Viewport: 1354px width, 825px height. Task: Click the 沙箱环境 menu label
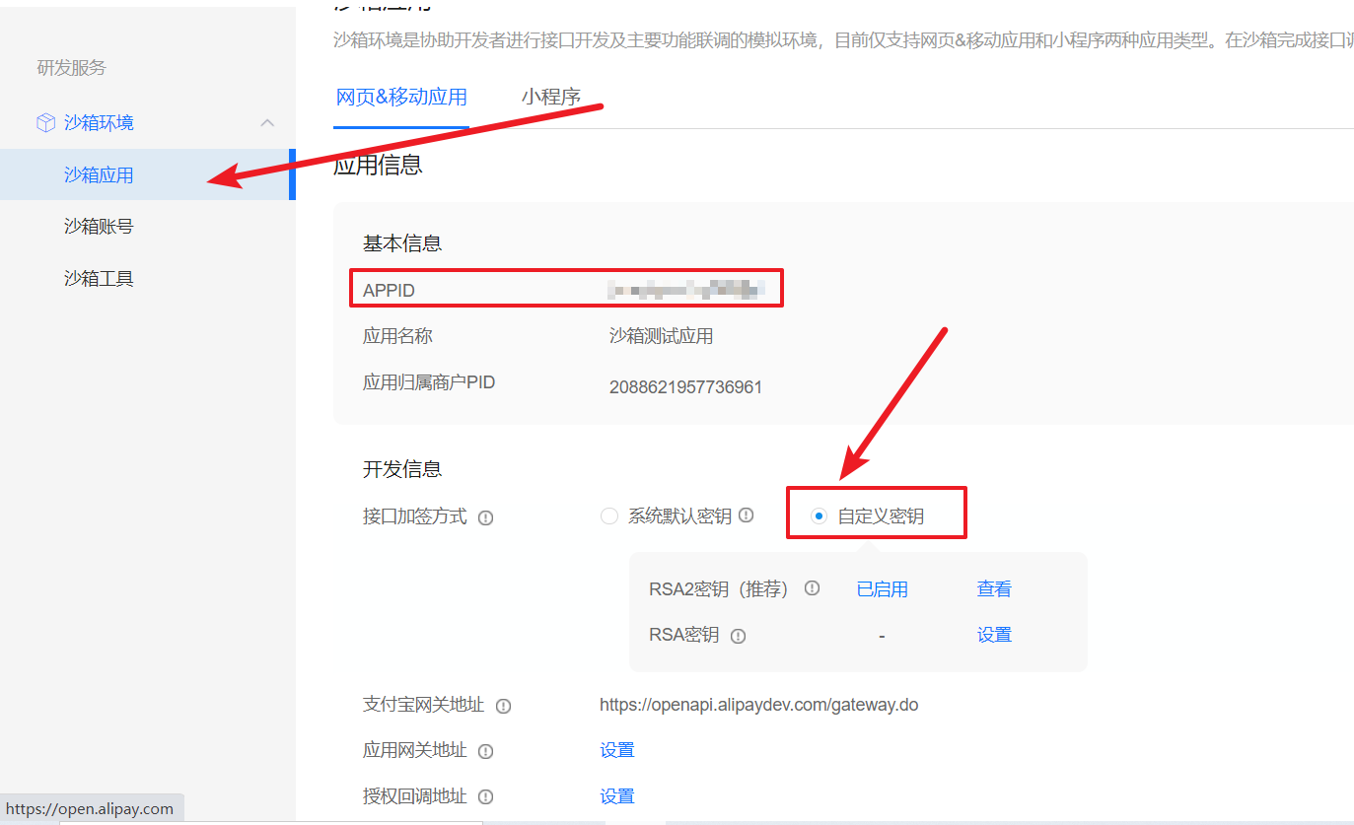pos(99,123)
